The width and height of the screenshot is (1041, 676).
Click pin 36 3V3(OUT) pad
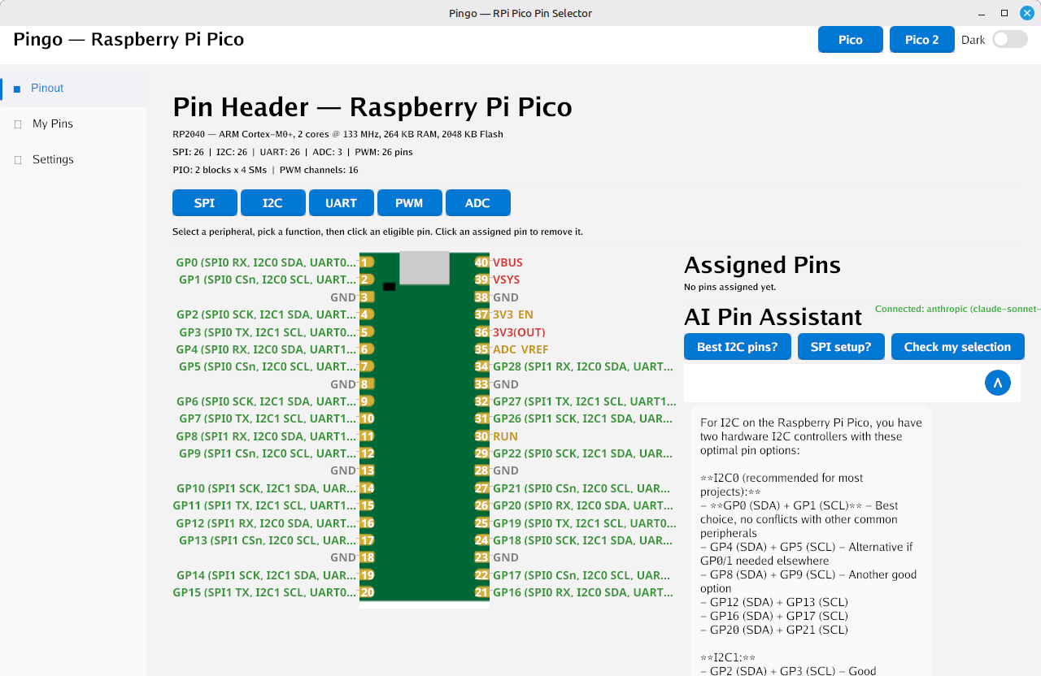click(482, 332)
